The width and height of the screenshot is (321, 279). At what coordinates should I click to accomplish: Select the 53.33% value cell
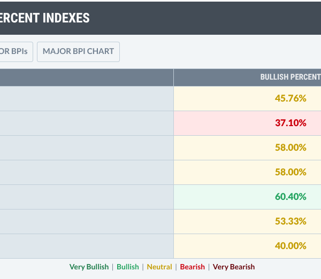[247, 221]
